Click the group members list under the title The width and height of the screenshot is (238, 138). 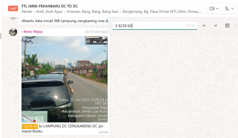coord(111,11)
